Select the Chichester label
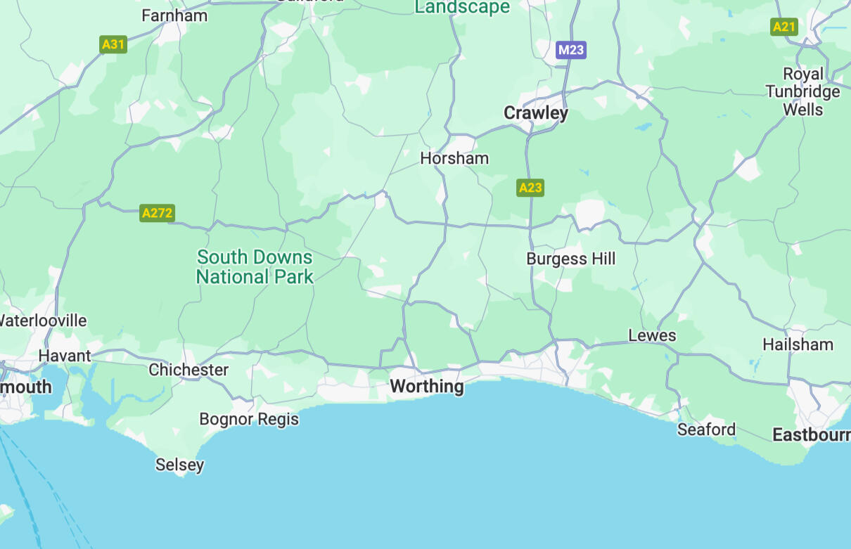This screenshot has height=549, width=851. click(x=188, y=370)
